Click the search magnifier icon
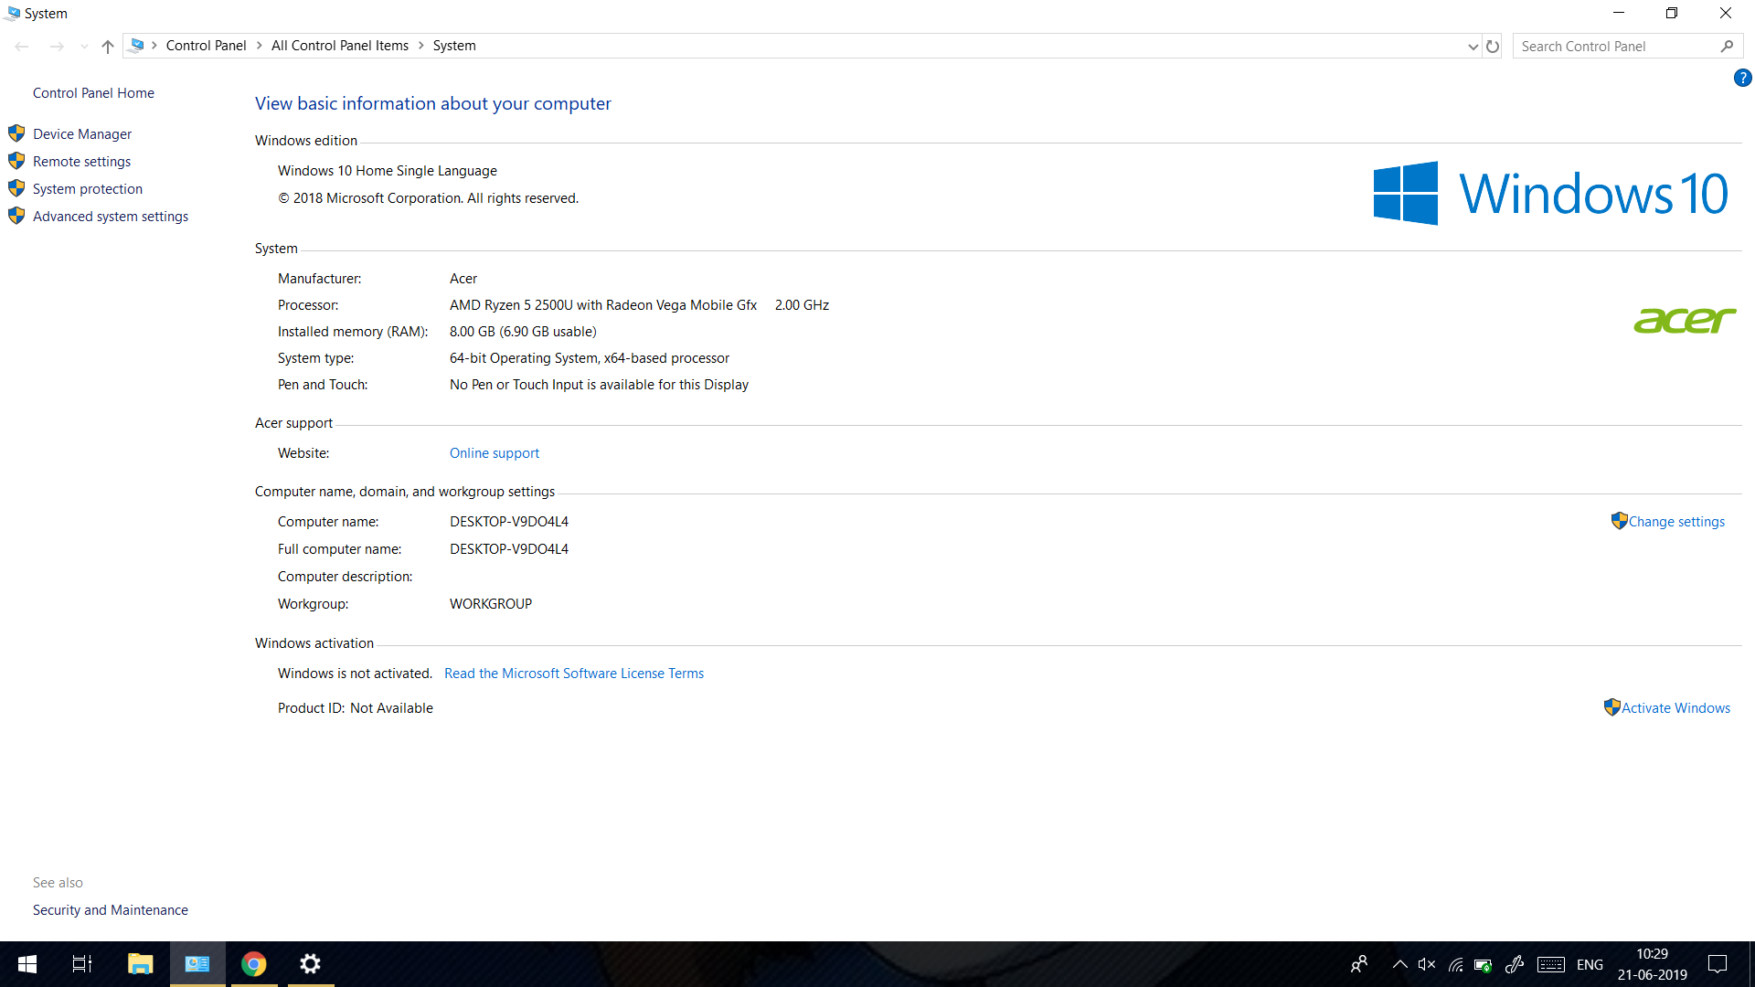Image resolution: width=1755 pixels, height=987 pixels. [1727, 47]
